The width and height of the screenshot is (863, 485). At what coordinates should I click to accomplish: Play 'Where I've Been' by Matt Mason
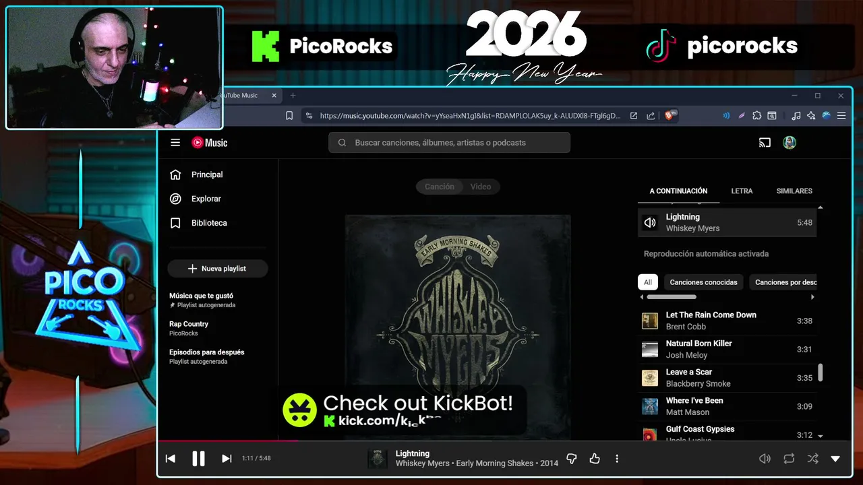pos(727,406)
